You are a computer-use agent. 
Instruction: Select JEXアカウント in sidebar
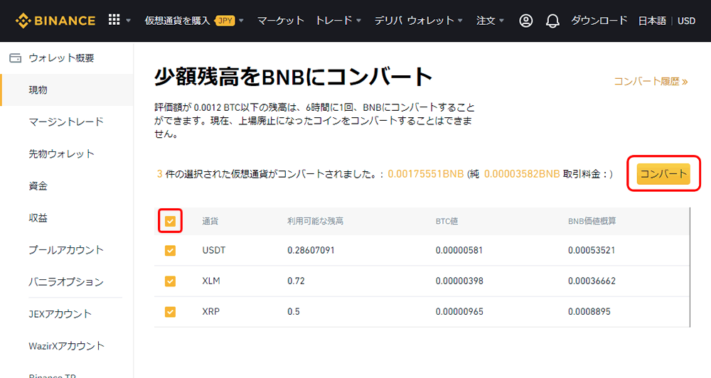click(x=60, y=314)
